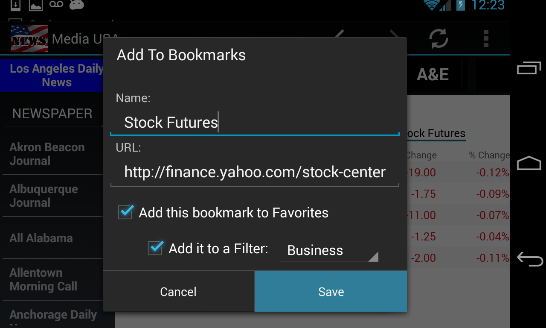The image size is (546, 328).
Task: Open Albuquerque Journal in the sidebar
Action: click(44, 196)
